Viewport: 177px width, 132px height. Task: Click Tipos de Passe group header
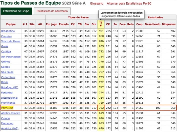pos(78,18)
